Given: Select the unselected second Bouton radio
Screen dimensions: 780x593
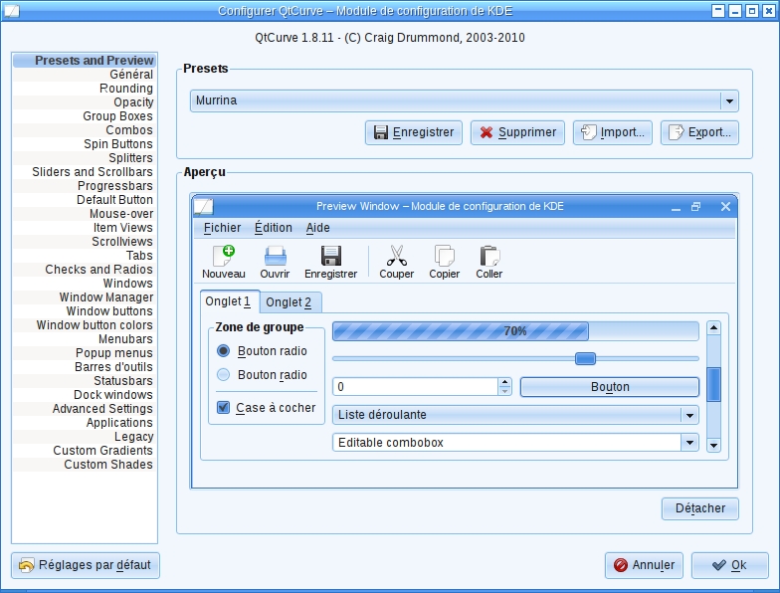Looking at the screenshot, I should pos(223,374).
